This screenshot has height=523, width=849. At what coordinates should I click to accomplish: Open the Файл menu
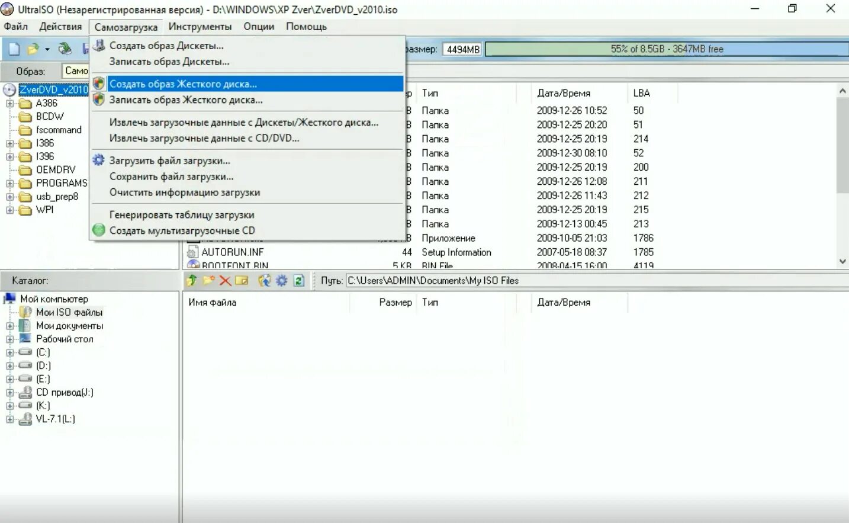click(16, 27)
